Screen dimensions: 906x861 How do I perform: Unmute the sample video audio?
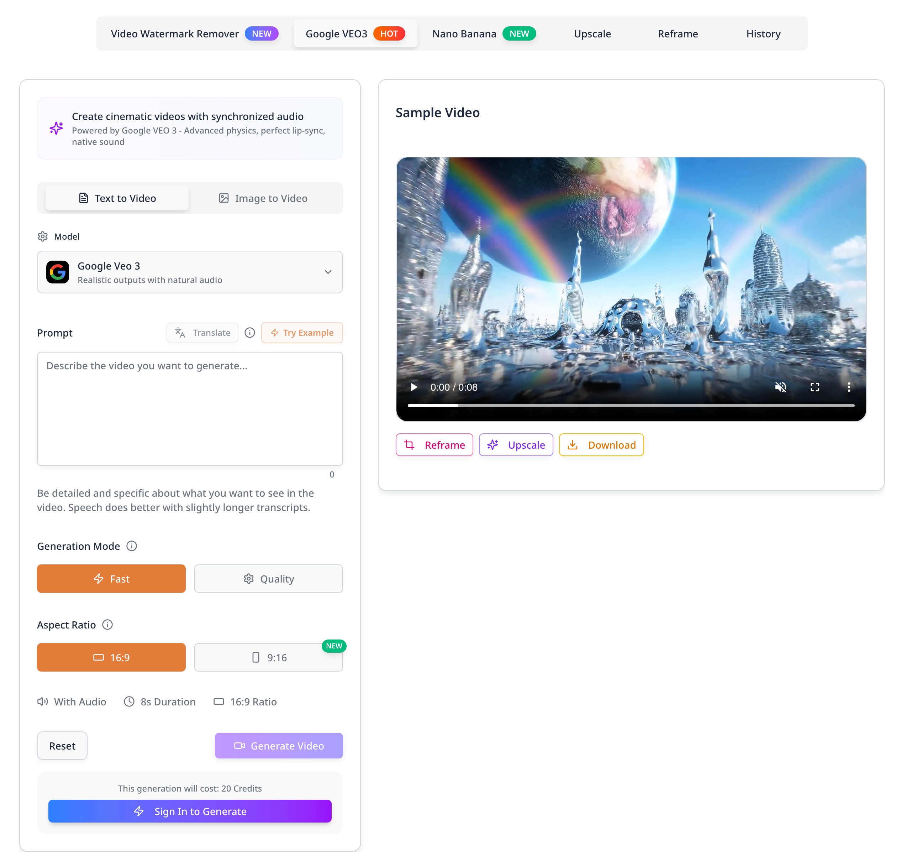pyautogui.click(x=780, y=387)
